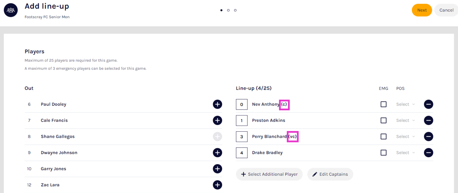Click Select Additional Player
Screen dimensions: 458x193
pyautogui.click(x=269, y=174)
